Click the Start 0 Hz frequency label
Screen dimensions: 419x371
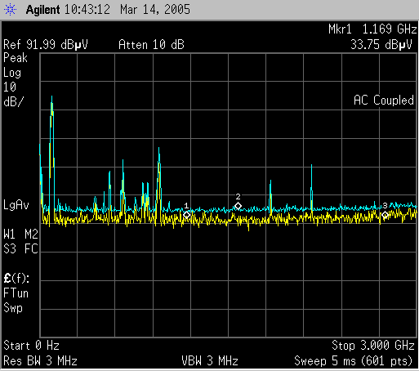[x=31, y=346]
